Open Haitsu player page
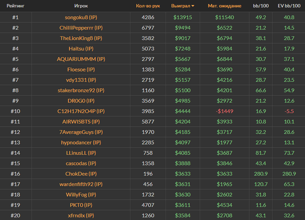Screen dimensions: 305x220 tap(81, 48)
